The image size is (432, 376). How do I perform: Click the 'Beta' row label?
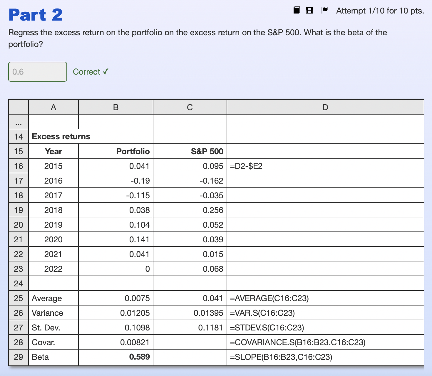[53, 357]
